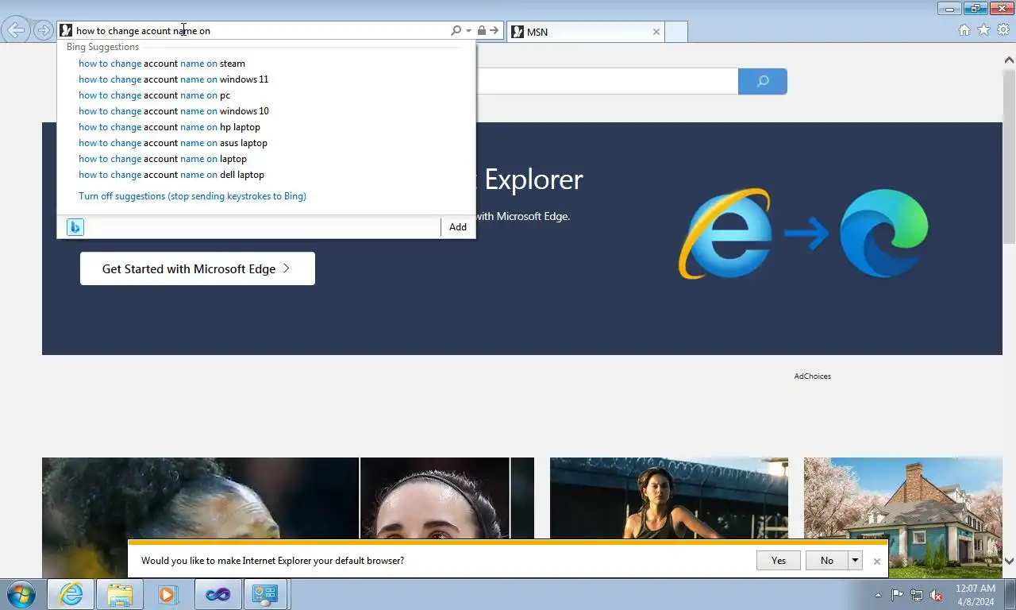Click the AdChoices link
1016x610 pixels.
tap(812, 376)
